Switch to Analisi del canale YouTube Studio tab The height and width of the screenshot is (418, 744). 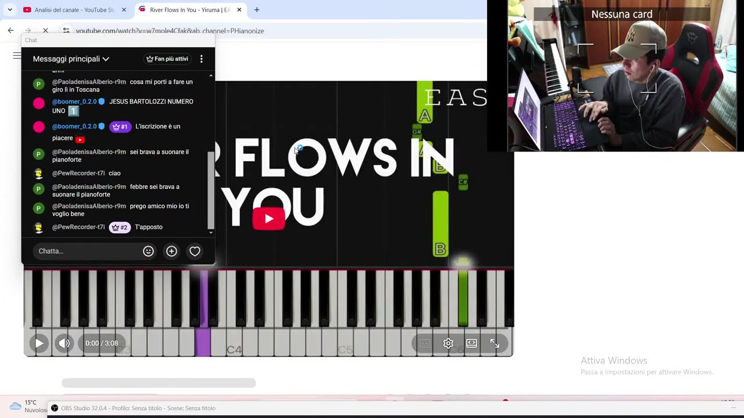tap(74, 10)
